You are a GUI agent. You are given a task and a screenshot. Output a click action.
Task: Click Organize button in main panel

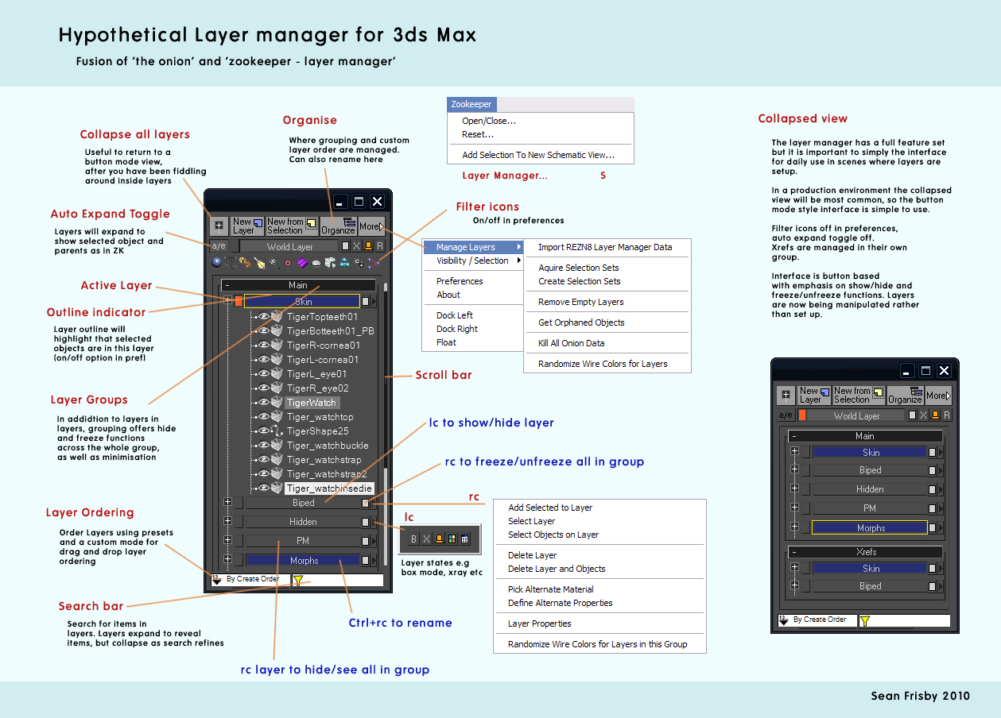(338, 226)
